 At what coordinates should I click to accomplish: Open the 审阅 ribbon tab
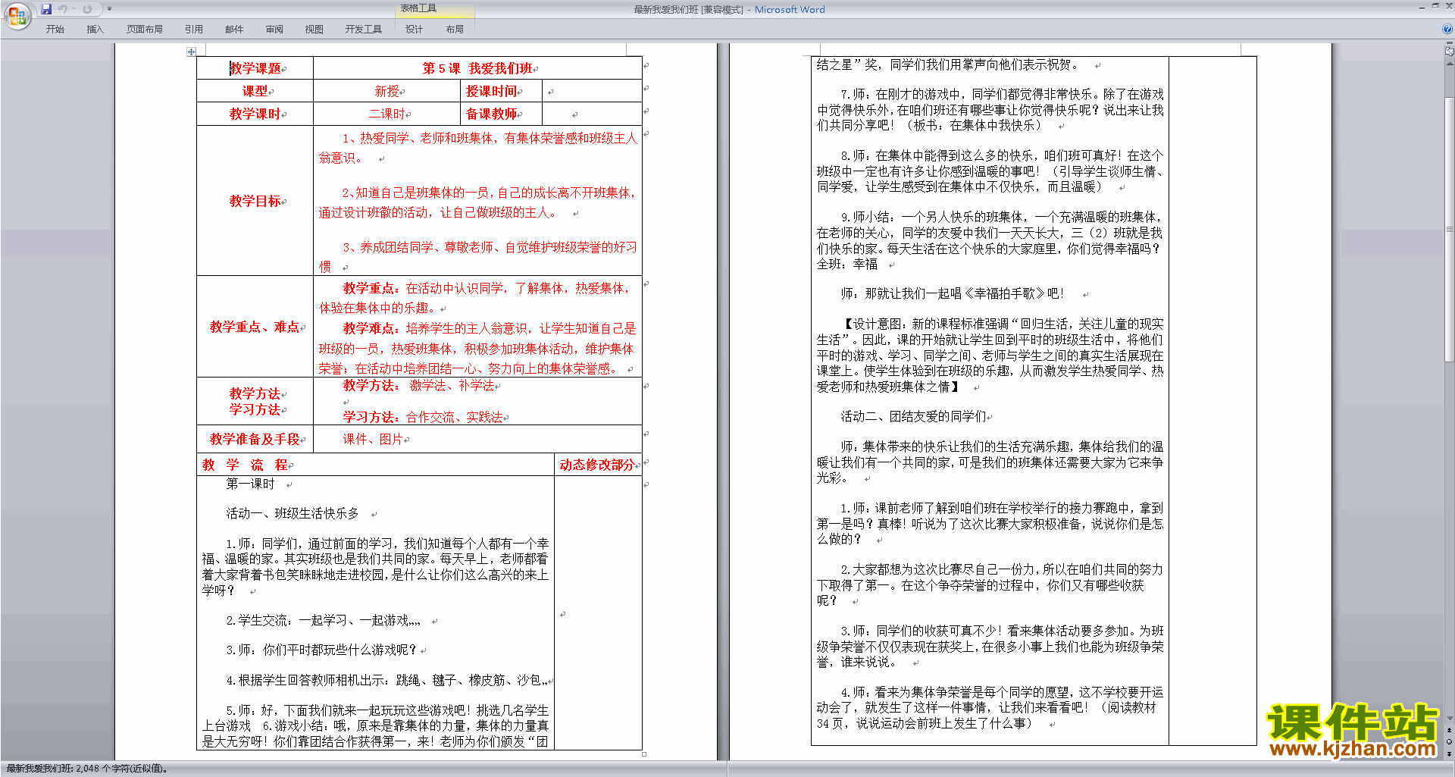point(274,30)
